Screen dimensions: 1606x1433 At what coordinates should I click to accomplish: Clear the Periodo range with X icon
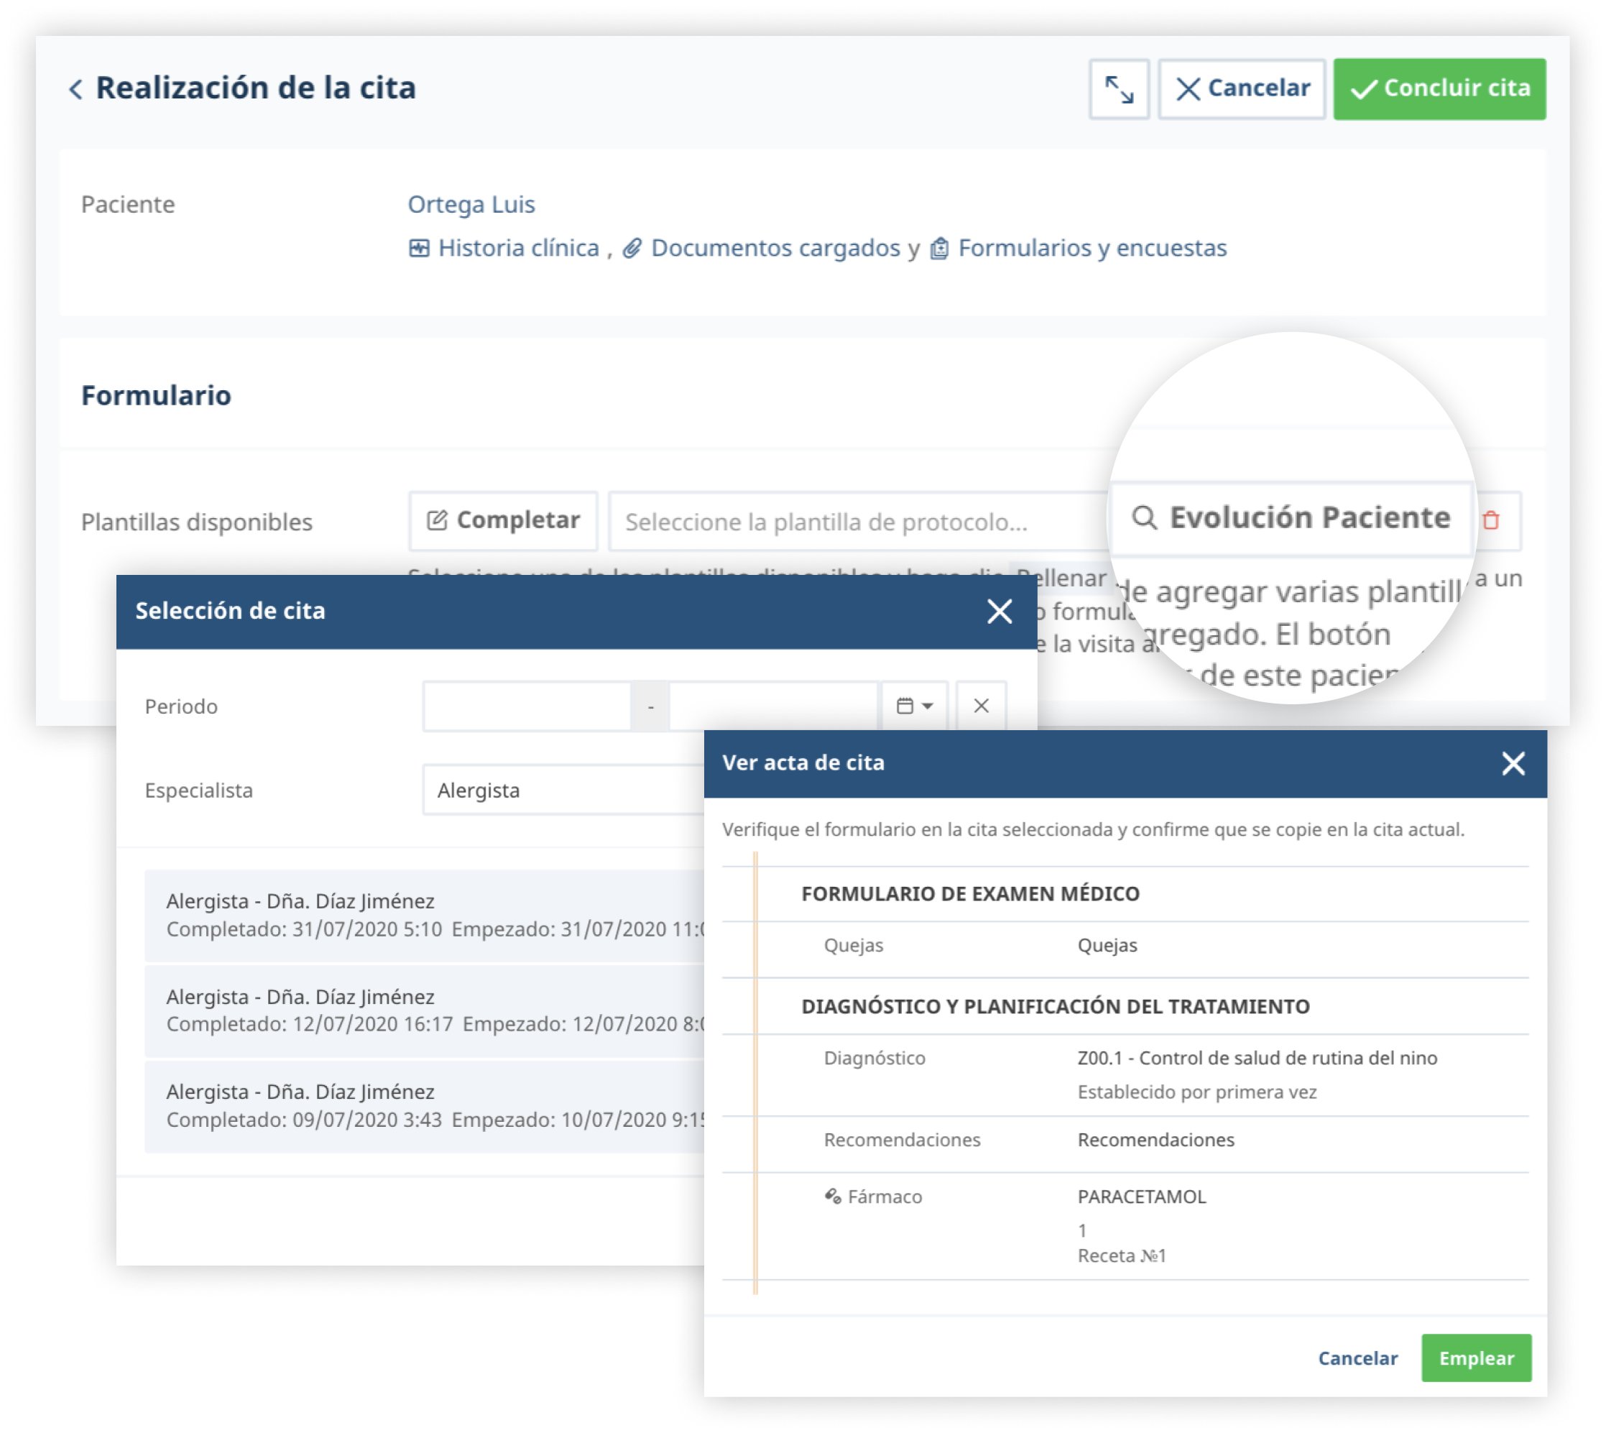click(x=980, y=706)
